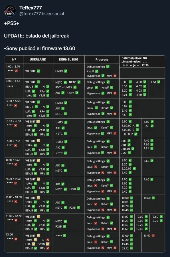Click the check beside Debug settings in the 5.00 row
Viewport: 170px width, 257px height.
click(108, 102)
